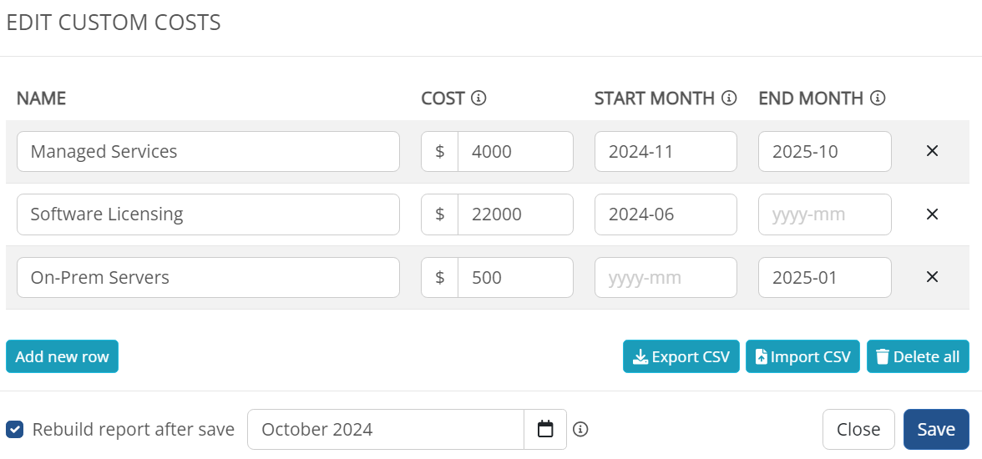Close the edit custom costs dialog
Screen dimensions: 982x459
(858, 429)
